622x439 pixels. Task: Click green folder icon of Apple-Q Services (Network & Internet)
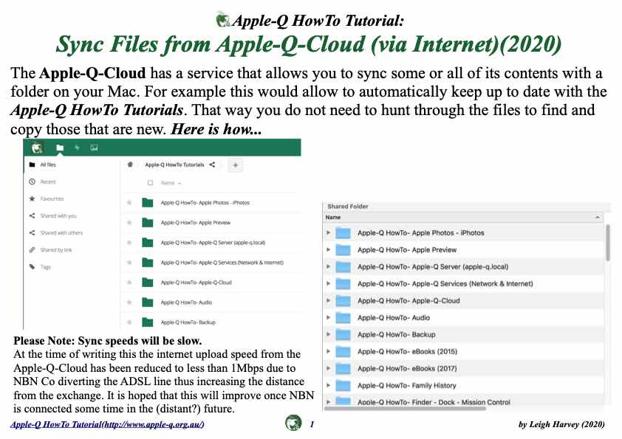click(x=148, y=262)
